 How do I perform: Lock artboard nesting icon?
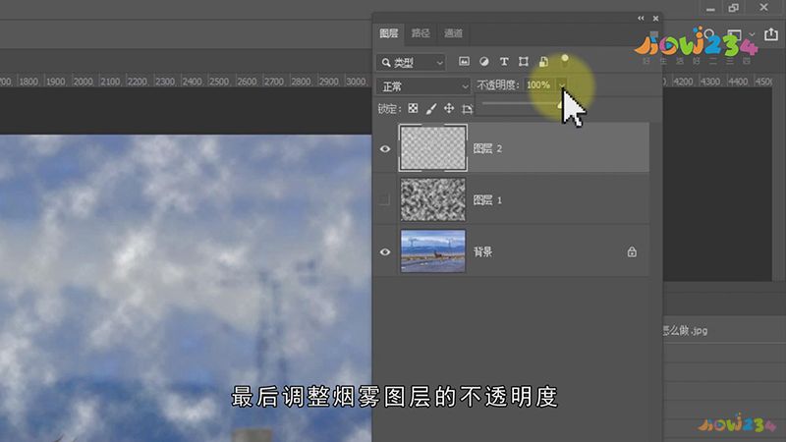point(468,109)
